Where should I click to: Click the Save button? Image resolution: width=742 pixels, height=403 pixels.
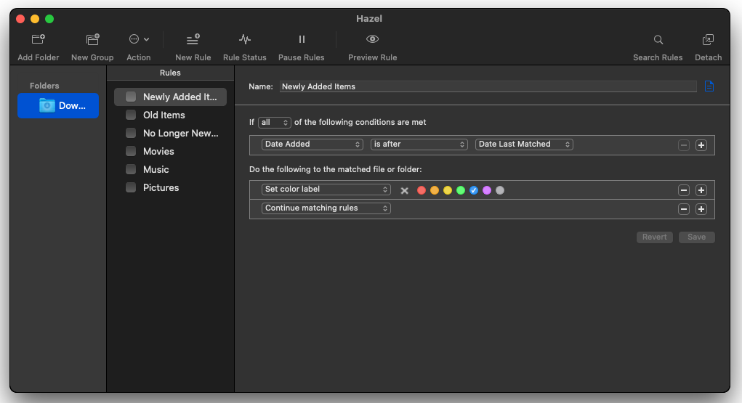coord(696,237)
